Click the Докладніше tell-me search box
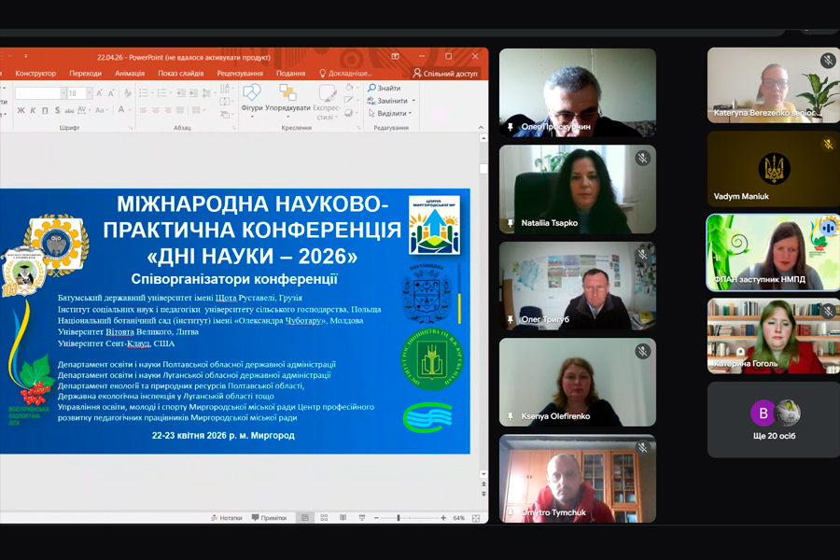840x560 pixels. pyautogui.click(x=345, y=74)
